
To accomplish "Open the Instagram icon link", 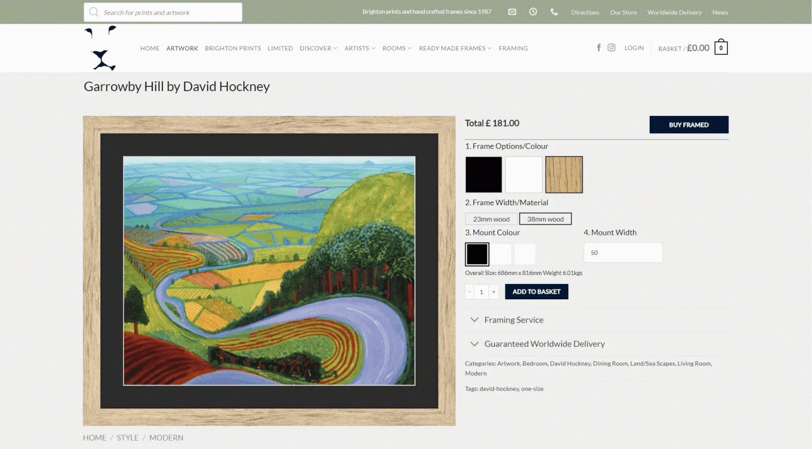I will [x=611, y=48].
